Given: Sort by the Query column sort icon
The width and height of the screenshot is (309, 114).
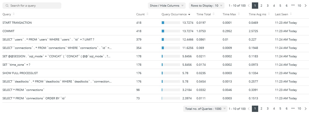Looking at the screenshot, I should click(14, 14).
